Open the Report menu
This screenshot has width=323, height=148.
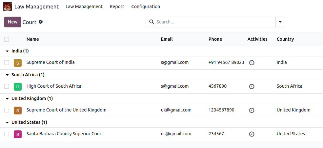[x=117, y=7]
